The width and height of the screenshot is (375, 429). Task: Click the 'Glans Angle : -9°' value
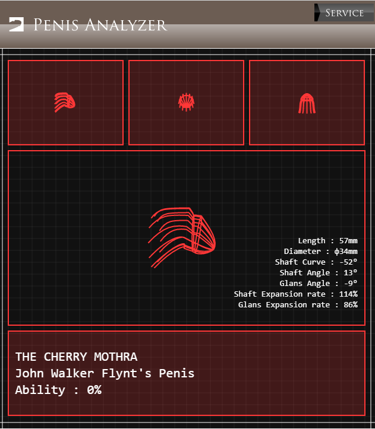(319, 284)
